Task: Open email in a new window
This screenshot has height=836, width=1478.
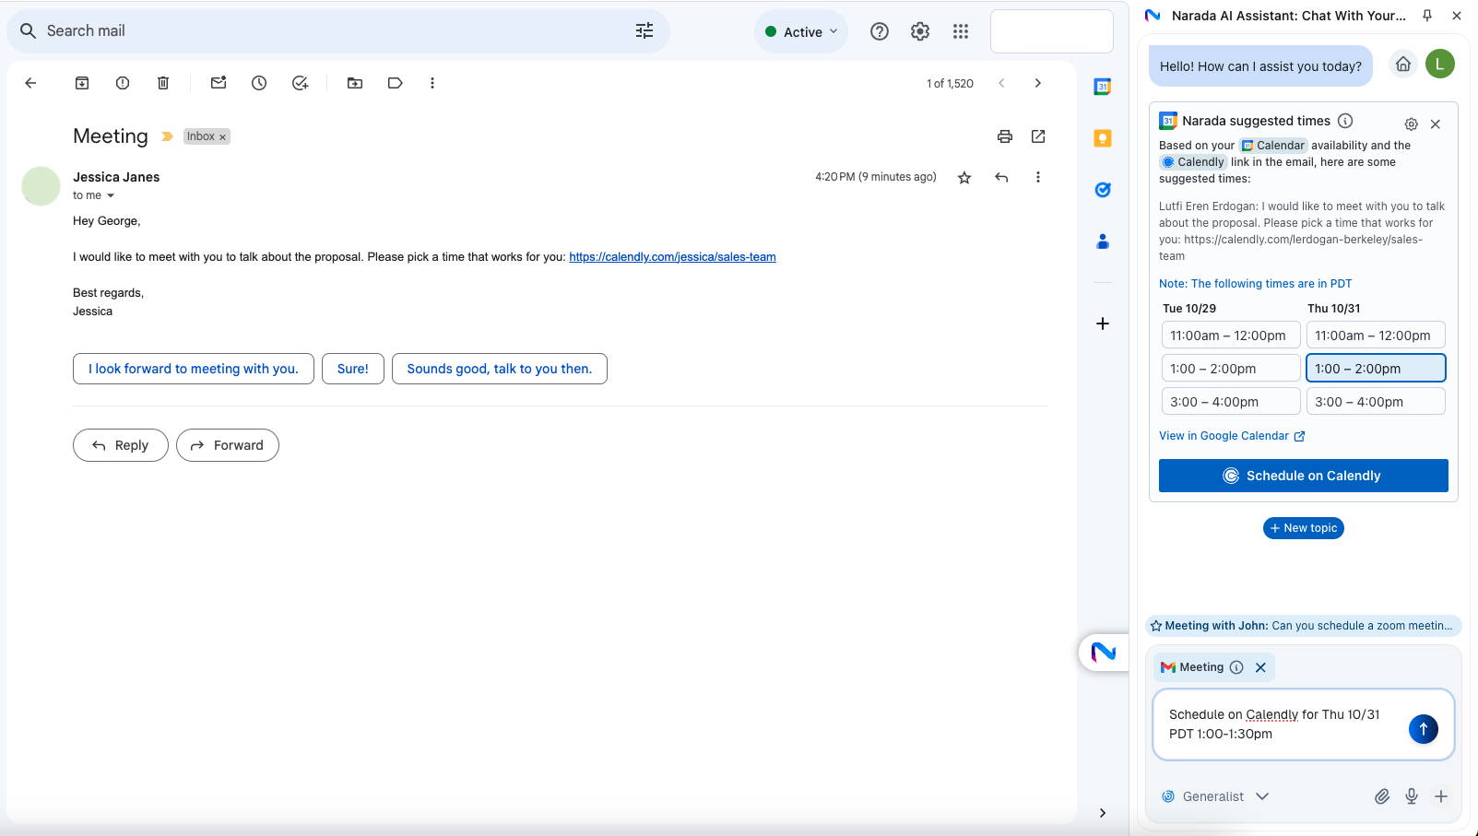Action: click(1038, 136)
